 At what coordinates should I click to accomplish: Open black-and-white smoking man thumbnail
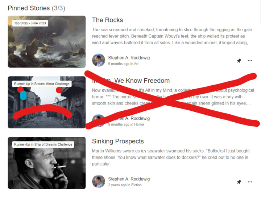click(x=47, y=163)
